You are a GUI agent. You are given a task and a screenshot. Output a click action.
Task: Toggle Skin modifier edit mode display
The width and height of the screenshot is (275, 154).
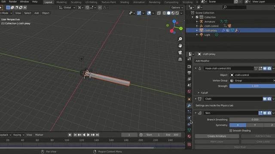[260, 113]
